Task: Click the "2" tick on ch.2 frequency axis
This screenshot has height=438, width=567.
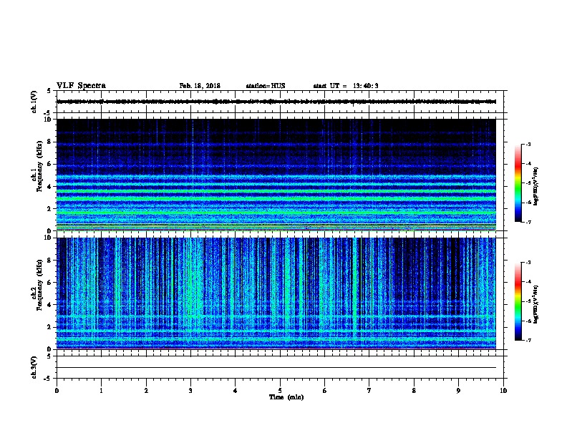Action: pos(49,327)
